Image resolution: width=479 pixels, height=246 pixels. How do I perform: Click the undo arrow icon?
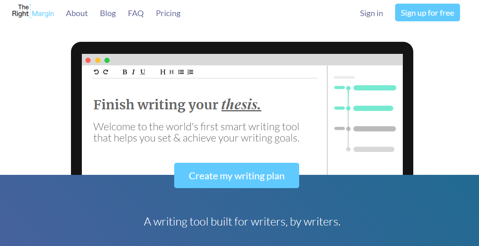coord(96,72)
